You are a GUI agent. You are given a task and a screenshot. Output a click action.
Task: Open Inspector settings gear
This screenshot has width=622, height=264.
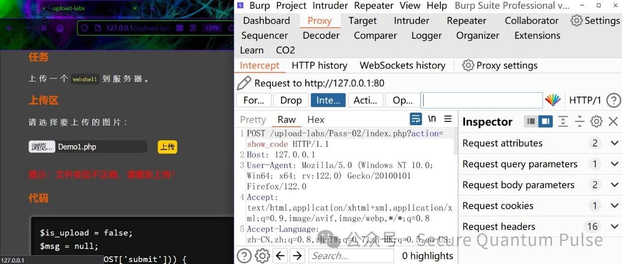pyautogui.click(x=596, y=121)
